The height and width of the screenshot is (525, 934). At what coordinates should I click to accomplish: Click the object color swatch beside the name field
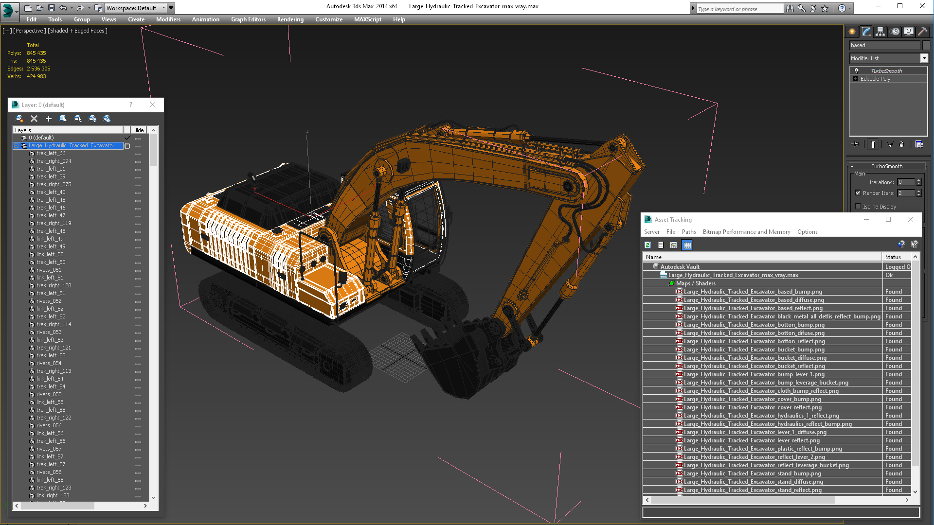(926, 45)
